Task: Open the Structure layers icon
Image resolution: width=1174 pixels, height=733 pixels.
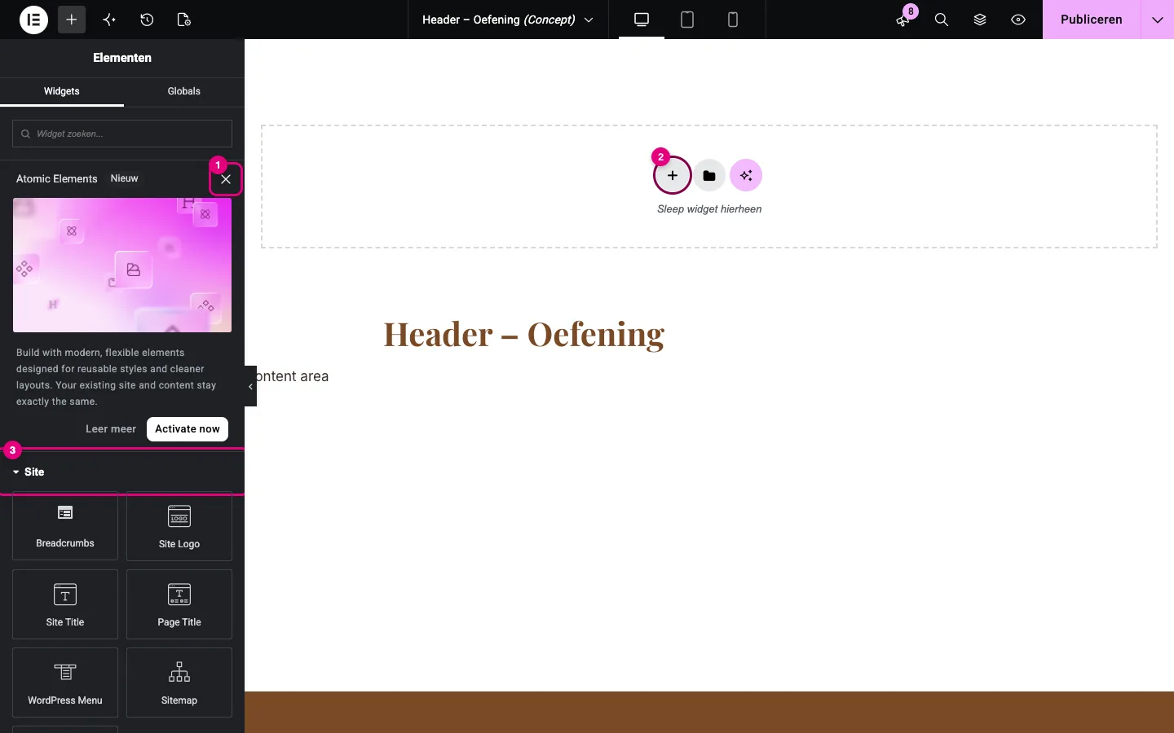Action: coord(980,20)
